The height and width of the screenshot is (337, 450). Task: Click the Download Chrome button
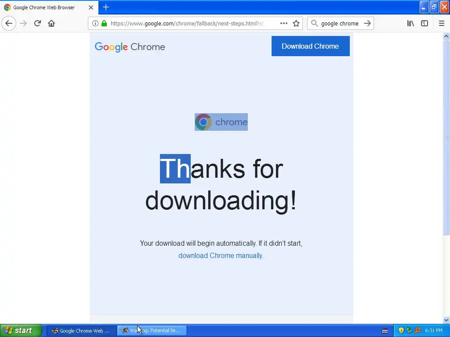point(311,46)
